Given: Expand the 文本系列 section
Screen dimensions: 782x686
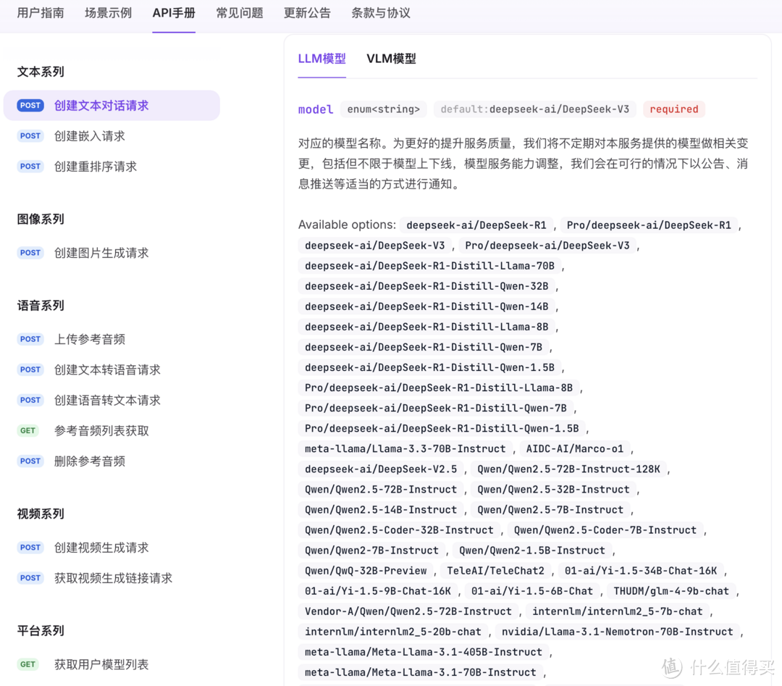Looking at the screenshot, I should (x=40, y=72).
